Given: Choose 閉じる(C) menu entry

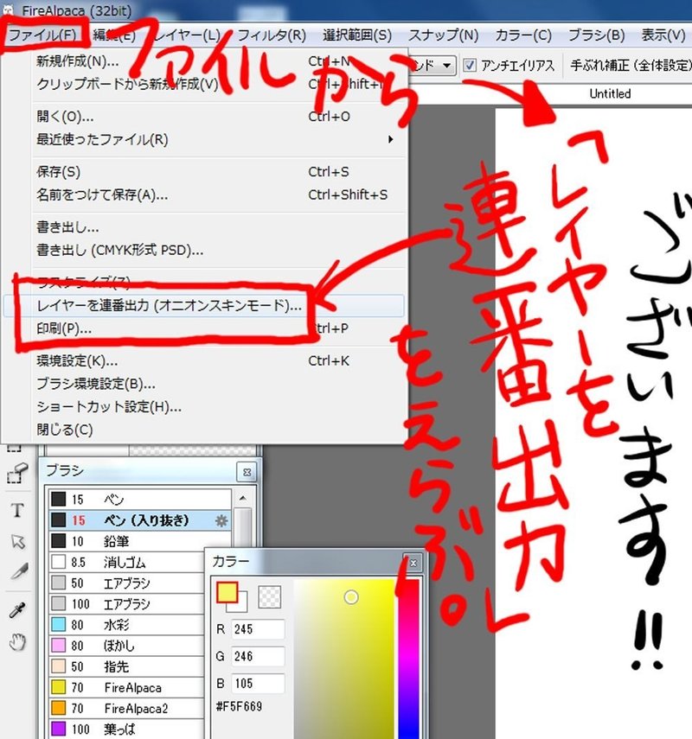Looking at the screenshot, I should (x=205, y=430).
